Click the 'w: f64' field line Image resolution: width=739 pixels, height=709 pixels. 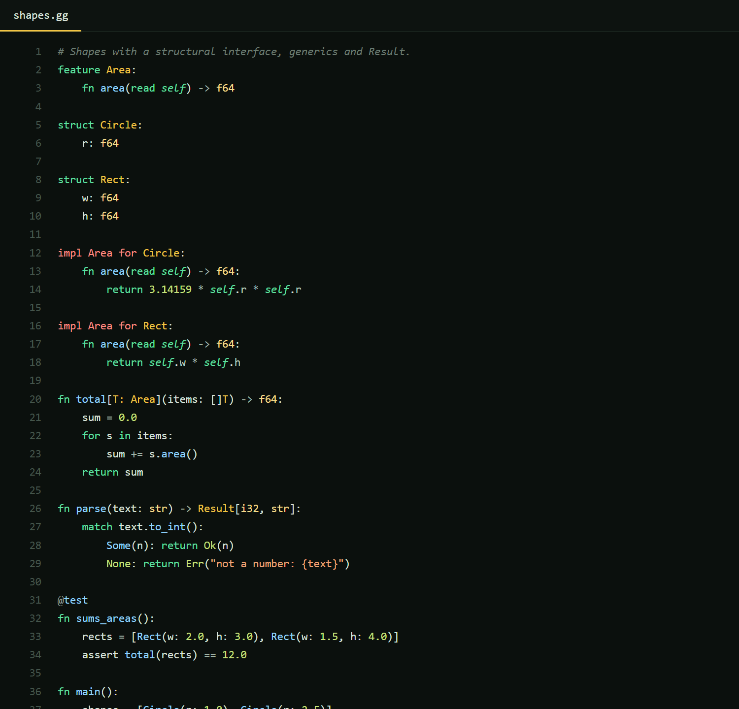[x=101, y=198]
